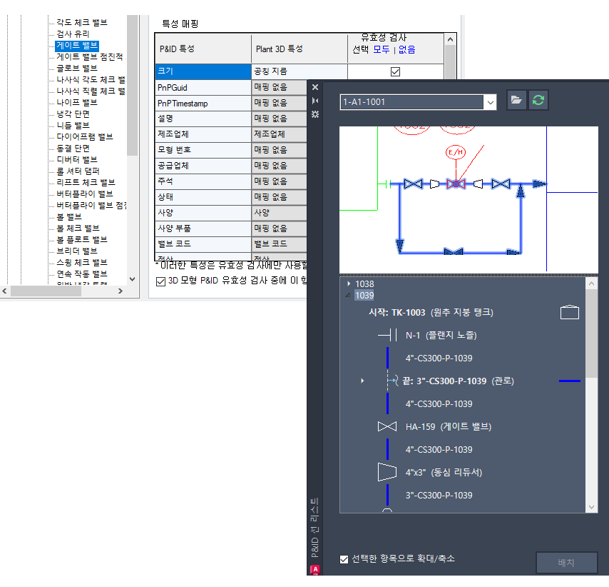Click the gate valve symbol next to HA-159
The image size is (609, 587).
tap(387, 426)
